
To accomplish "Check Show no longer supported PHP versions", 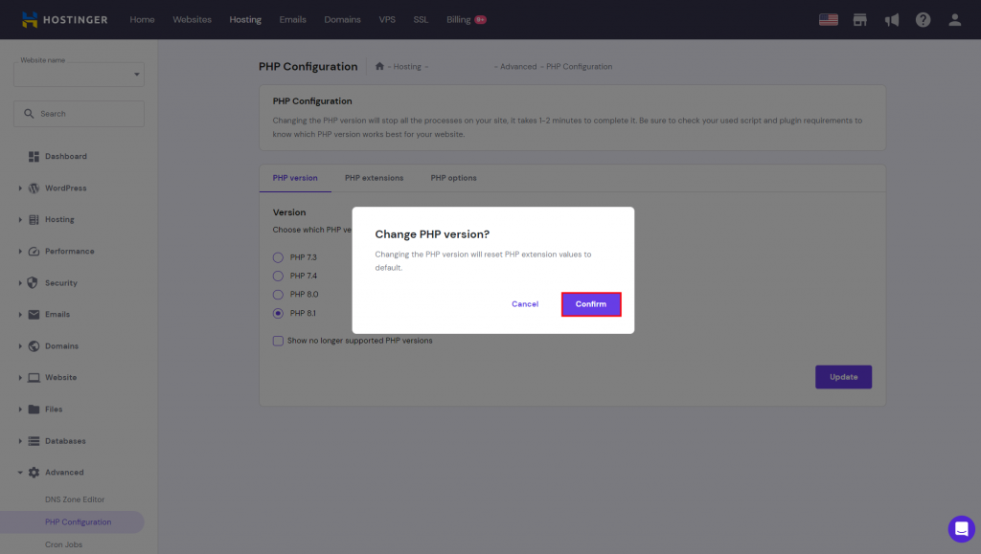I will (x=278, y=341).
